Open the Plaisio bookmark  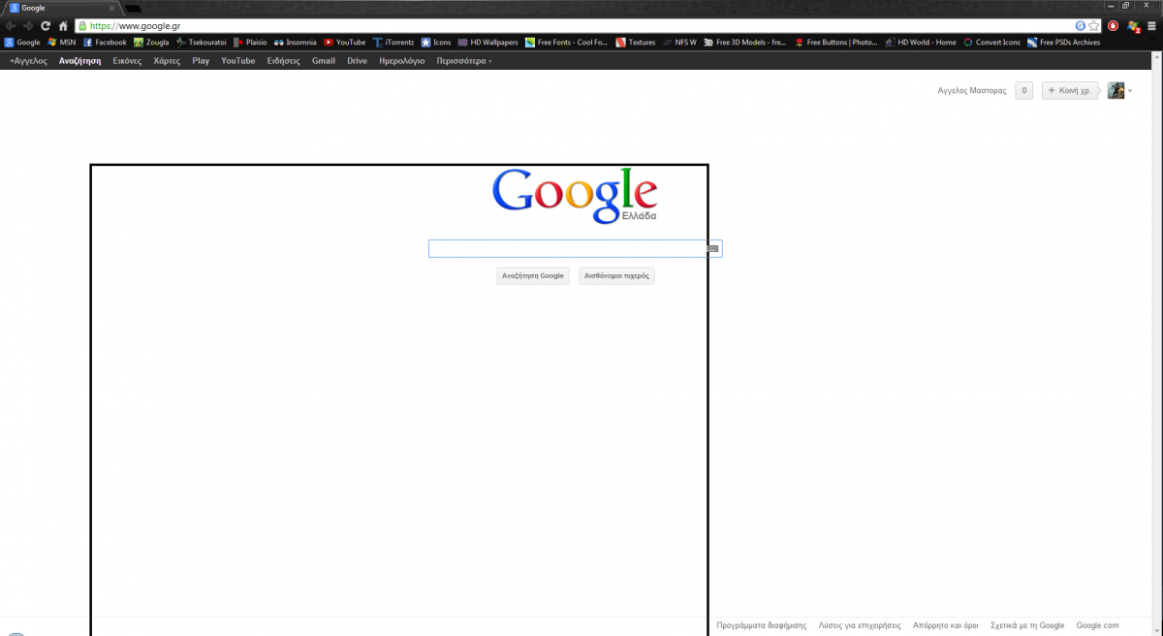[x=251, y=43]
